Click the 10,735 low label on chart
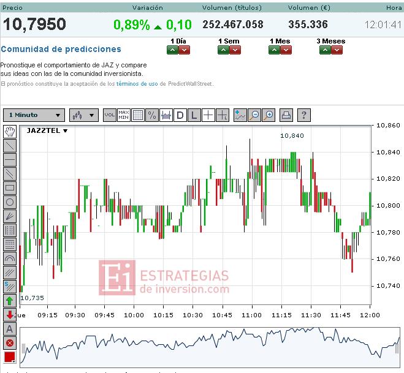This screenshot has width=404, height=373. 32,298
